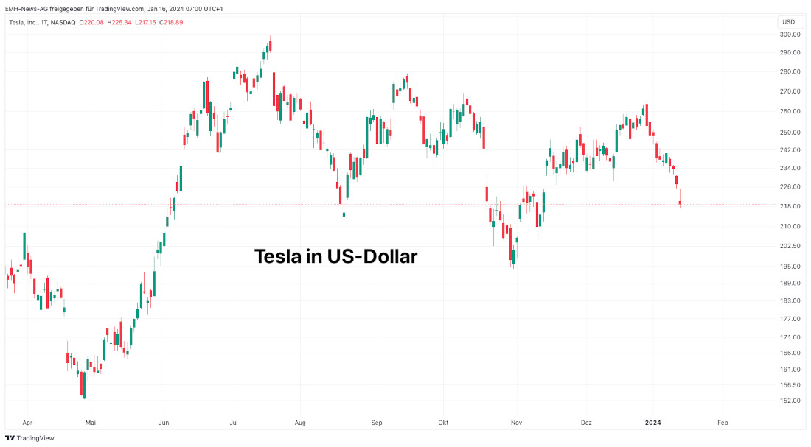Click the Low value 217.15
The height and width of the screenshot is (447, 811).
(x=147, y=22)
